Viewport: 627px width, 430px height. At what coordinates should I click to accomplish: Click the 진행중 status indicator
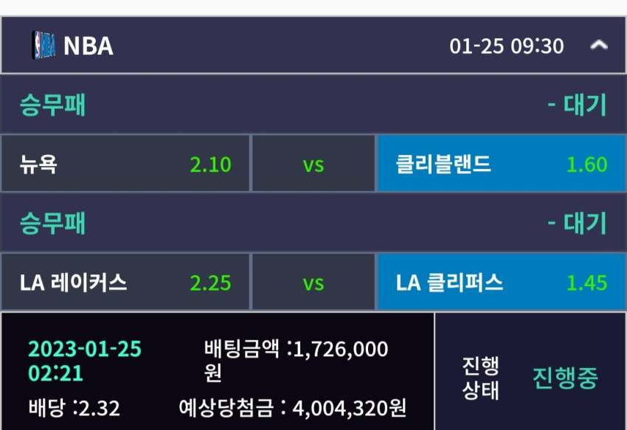click(x=565, y=378)
